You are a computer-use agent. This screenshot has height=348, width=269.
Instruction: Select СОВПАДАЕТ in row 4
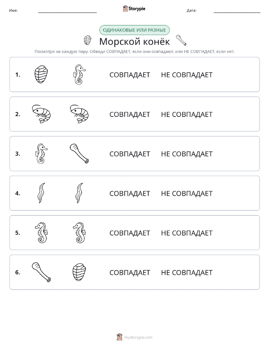coord(130,193)
